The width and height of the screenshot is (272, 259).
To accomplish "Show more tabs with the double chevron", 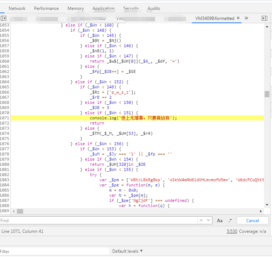I will [x=246, y=18].
